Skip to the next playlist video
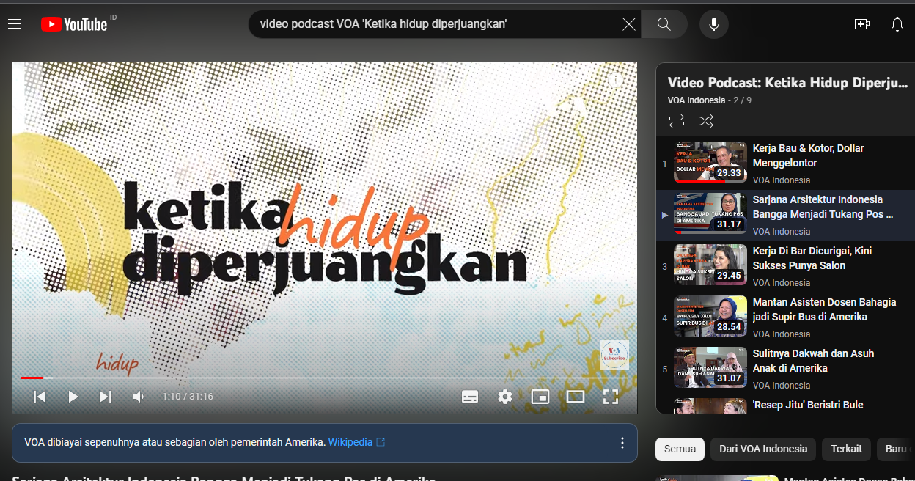 (106, 397)
